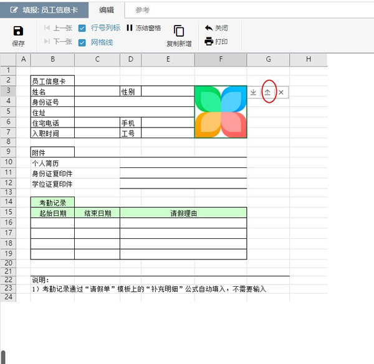Select the 编辑 tab
This screenshot has width=374, height=364.
[x=107, y=10]
